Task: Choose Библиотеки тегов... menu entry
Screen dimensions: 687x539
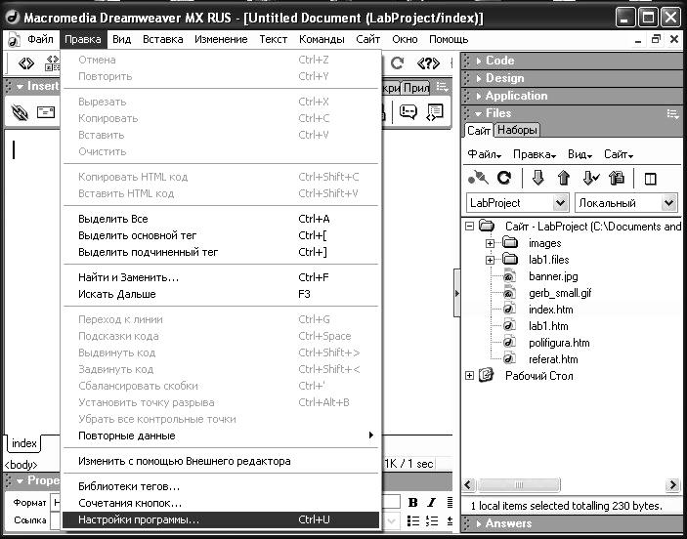Action: pyautogui.click(x=221, y=487)
